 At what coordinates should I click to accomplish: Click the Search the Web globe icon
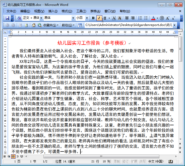[x=39, y=25]
